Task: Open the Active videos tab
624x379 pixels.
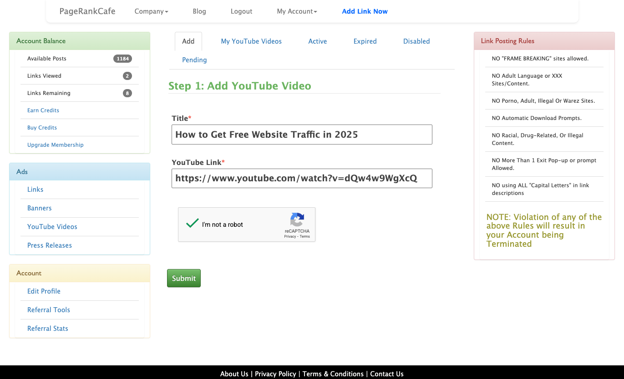Action: [x=317, y=41]
